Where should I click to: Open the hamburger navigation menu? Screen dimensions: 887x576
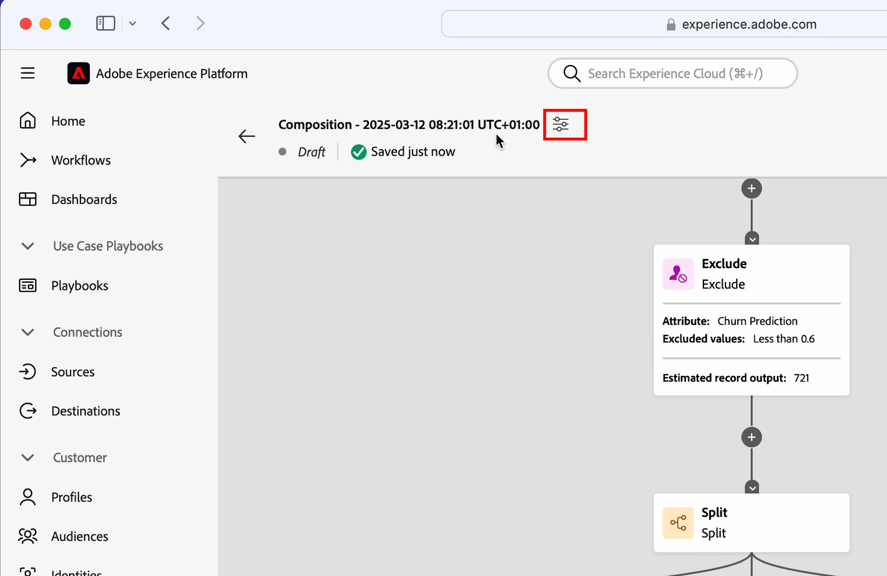click(28, 73)
